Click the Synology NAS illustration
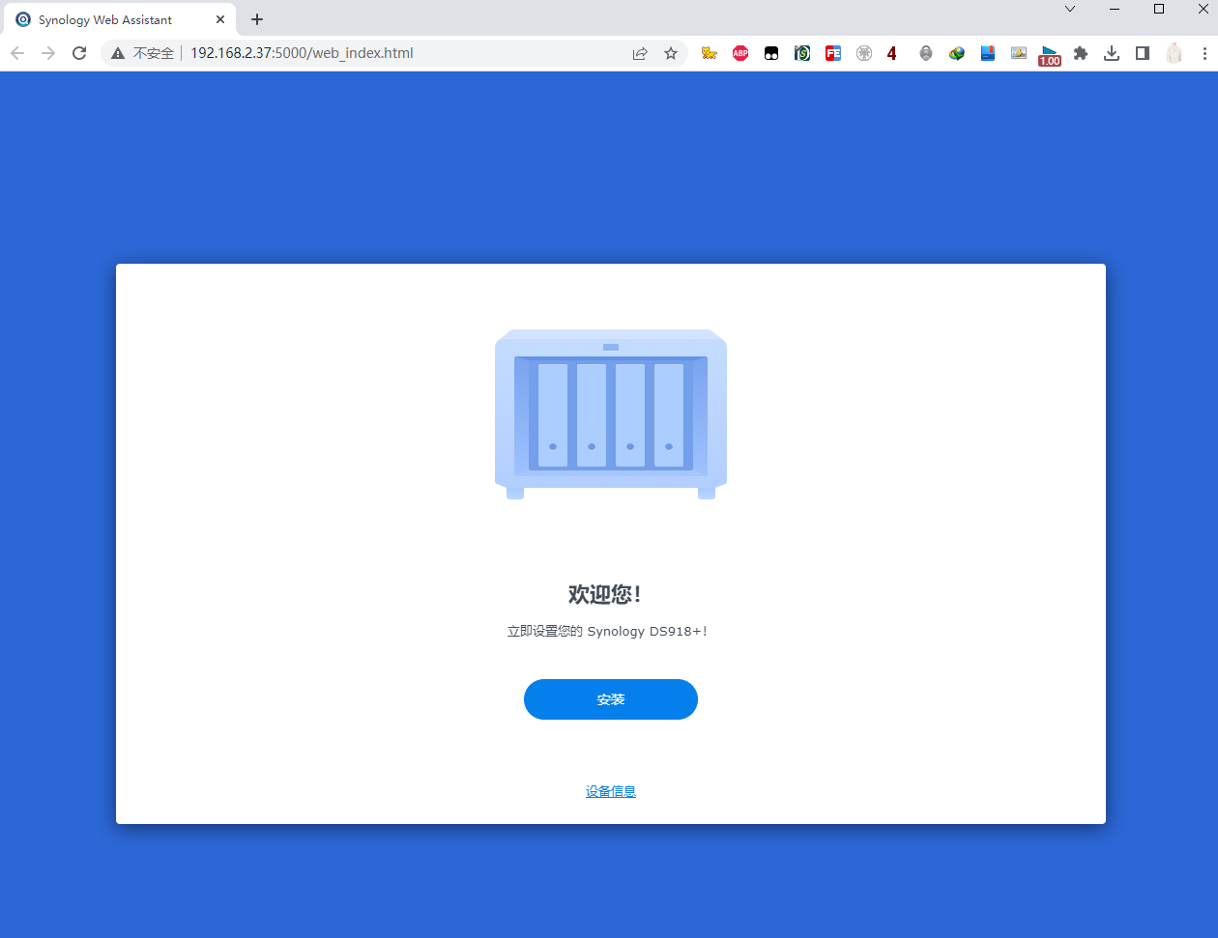 (611, 414)
